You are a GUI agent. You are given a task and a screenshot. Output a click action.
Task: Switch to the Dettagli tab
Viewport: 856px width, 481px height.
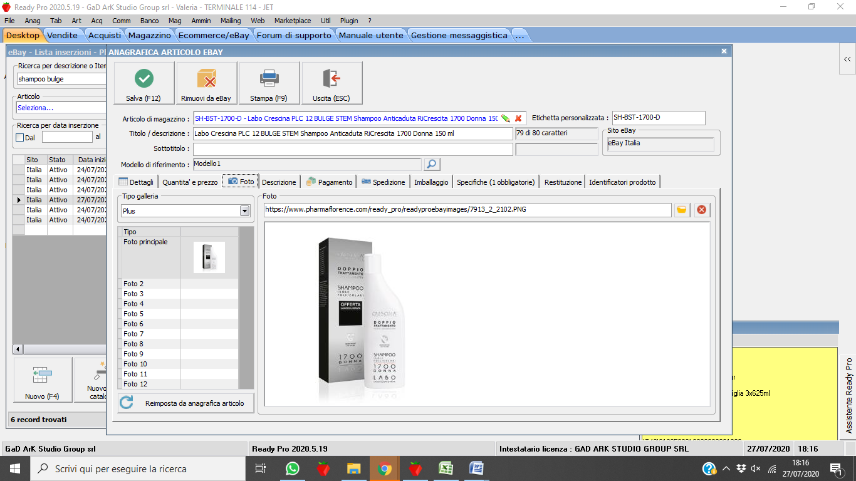(x=136, y=182)
